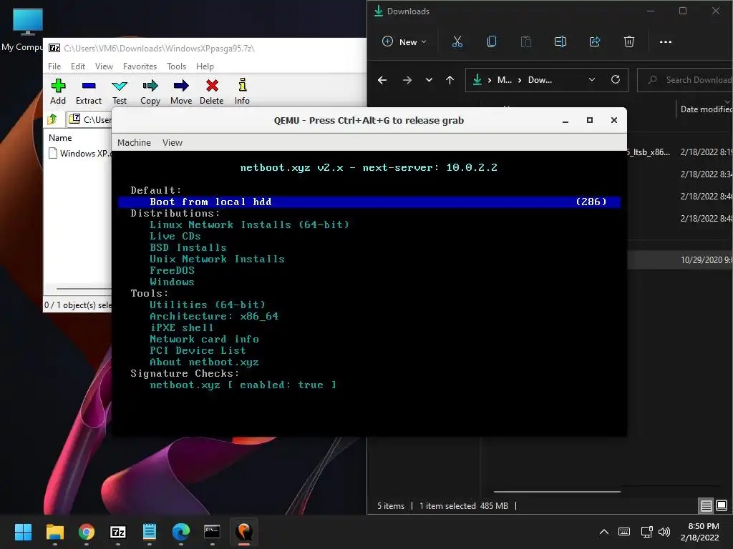
Task: Open the touch keyboard tray icon
Action: [x=624, y=532]
